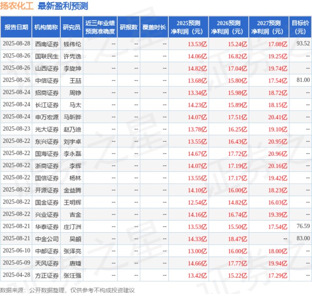Click the 2026预测净利润 column header
312x294 pixels.
click(x=229, y=27)
